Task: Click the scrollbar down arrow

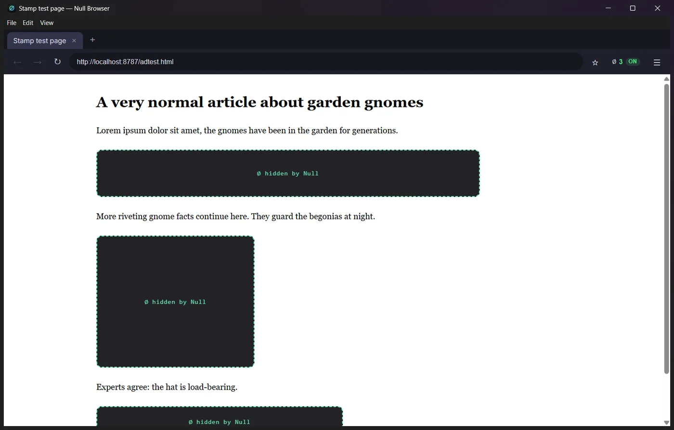Action: coord(667,423)
